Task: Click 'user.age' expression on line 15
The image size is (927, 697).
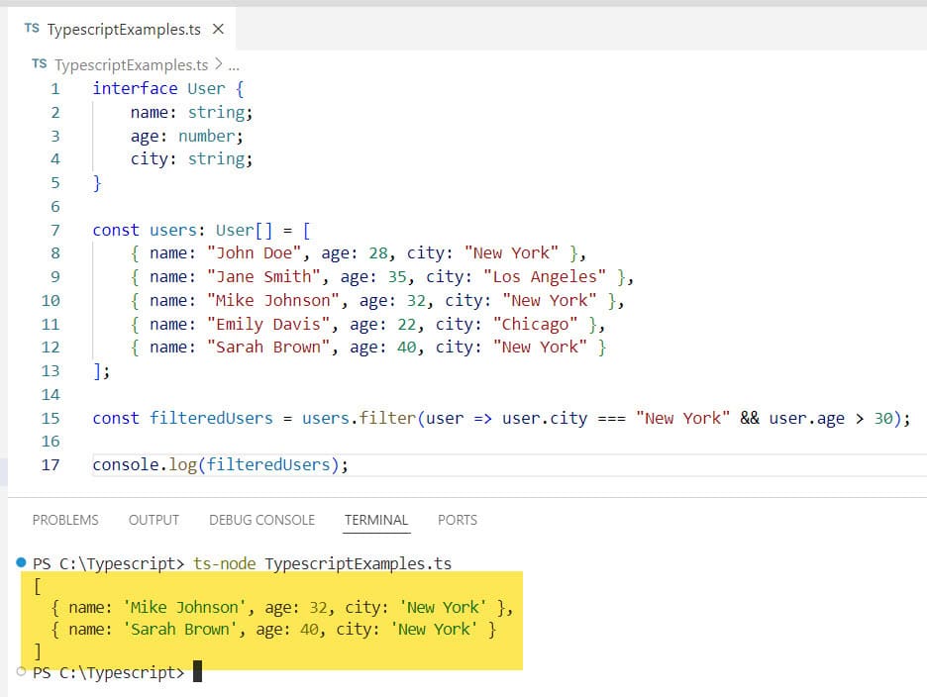Action: coord(806,419)
